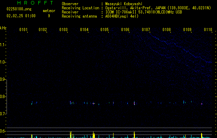Click the A504HB(yagi 4el) antenna text

tap(122, 16)
